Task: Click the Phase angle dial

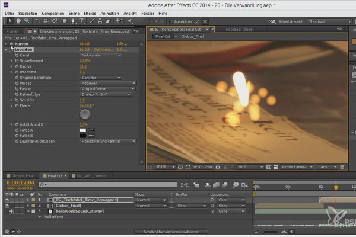Action: [x=85, y=114]
